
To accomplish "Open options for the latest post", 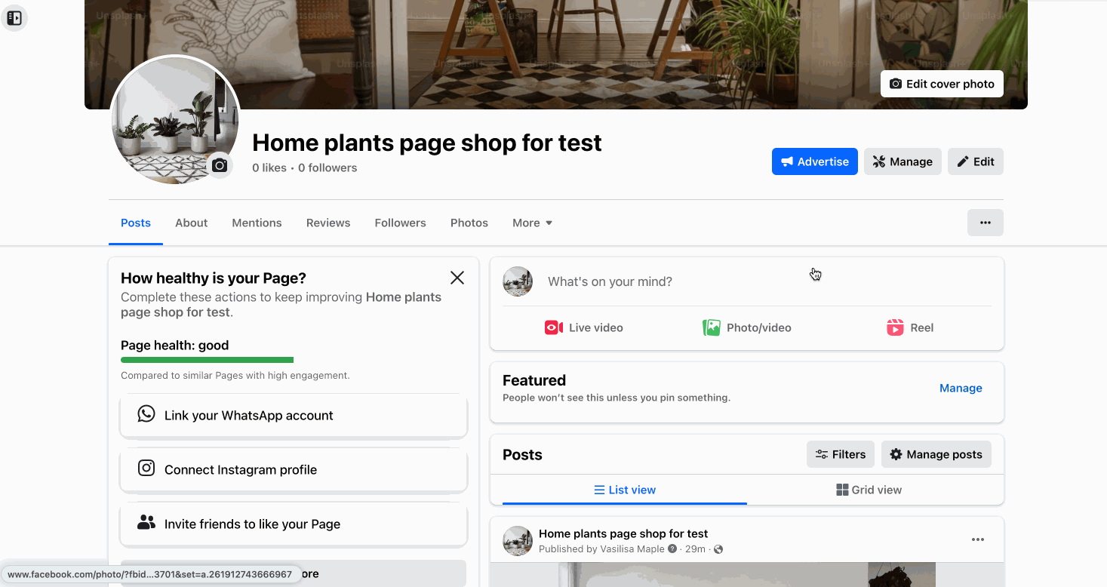I will [x=978, y=539].
